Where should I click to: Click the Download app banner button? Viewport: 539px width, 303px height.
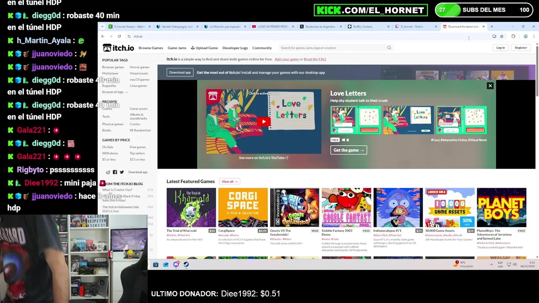tap(180, 72)
